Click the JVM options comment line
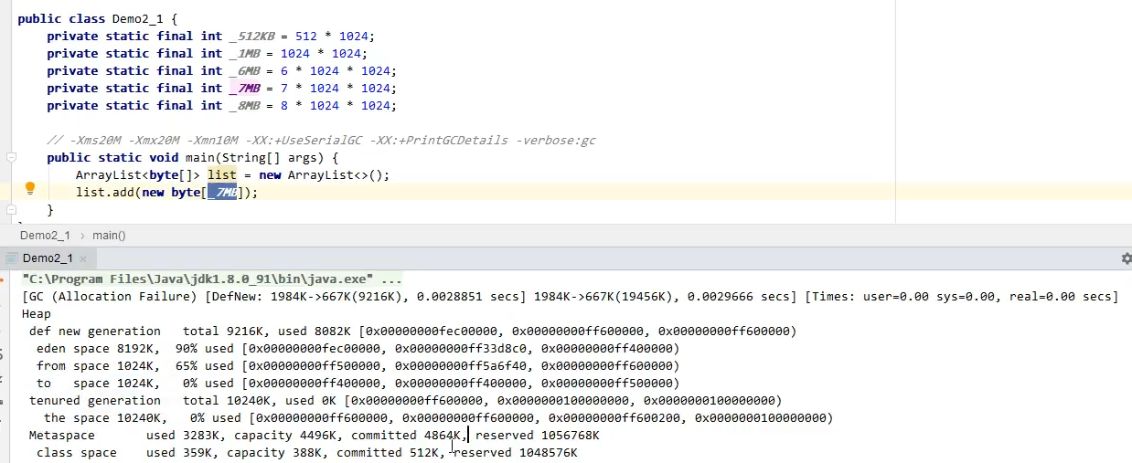Screen dimensions: 1132x463 pyautogui.click(x=321, y=141)
